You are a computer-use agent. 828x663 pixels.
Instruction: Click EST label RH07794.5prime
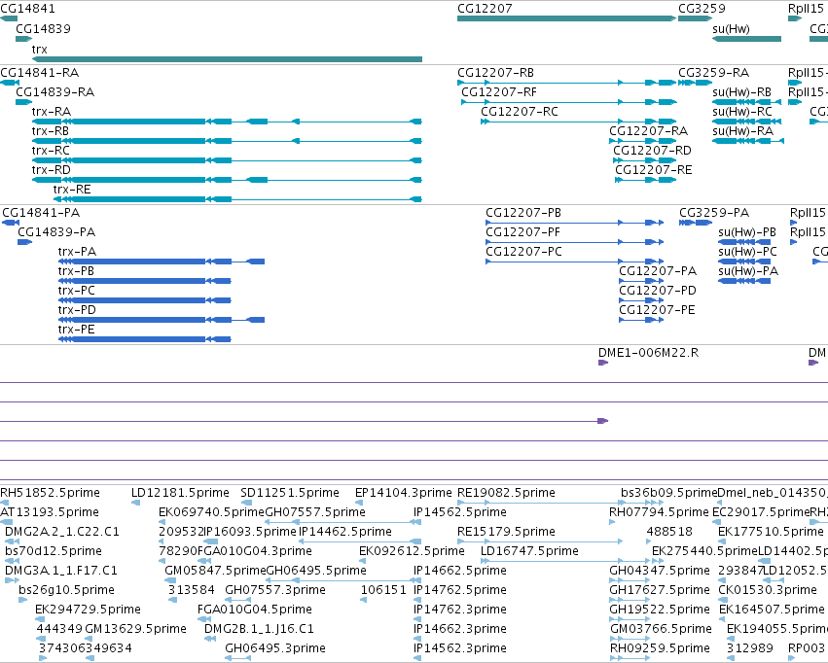[659, 512]
